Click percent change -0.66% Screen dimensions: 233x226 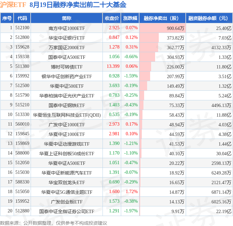click(131, 56)
